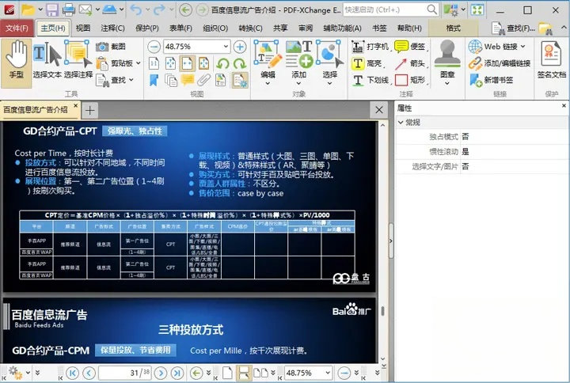Select the Hand tool (手型)

pos(17,63)
